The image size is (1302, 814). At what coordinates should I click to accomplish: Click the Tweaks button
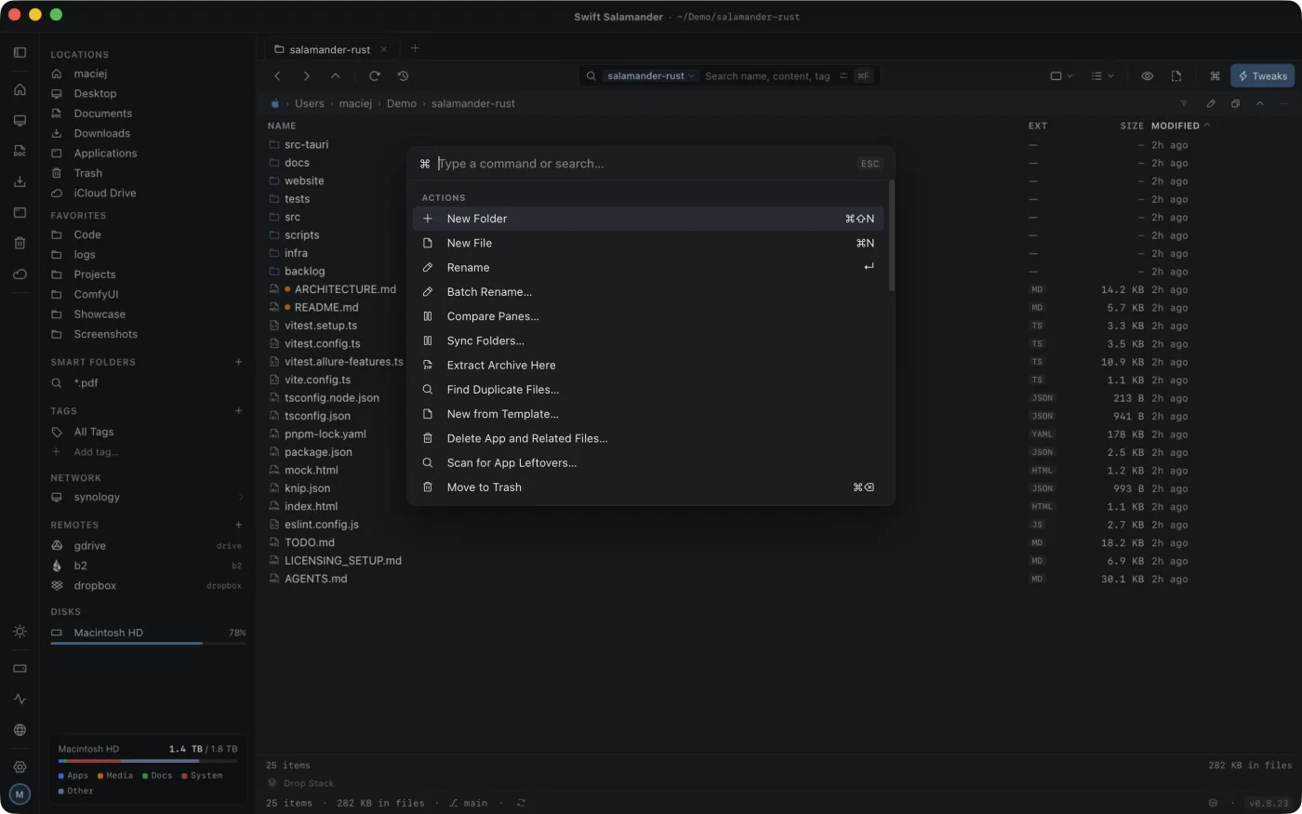point(1262,76)
